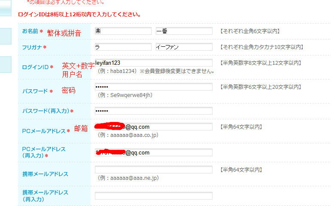Click the お名前 field label
Viewport: 331px width, 206px height.
coord(30,31)
